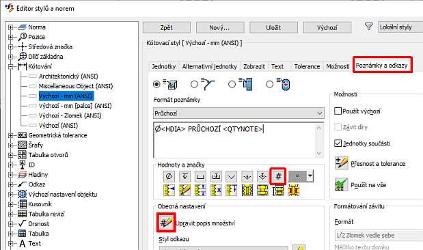This screenshot has height=250, width=423.
Task: Open the Alternativní jednotky tab
Action: (x=209, y=66)
